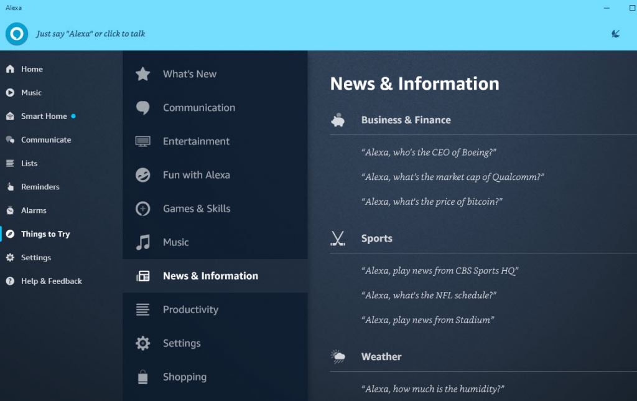Go to Settings from the sidebar
The width and height of the screenshot is (637, 401).
pyautogui.click(x=36, y=257)
